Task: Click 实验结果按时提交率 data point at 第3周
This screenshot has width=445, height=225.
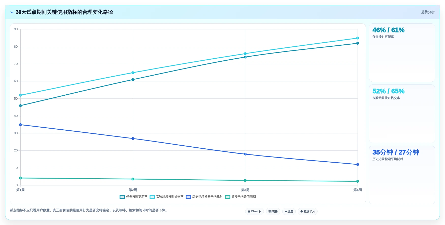Action: [245, 54]
